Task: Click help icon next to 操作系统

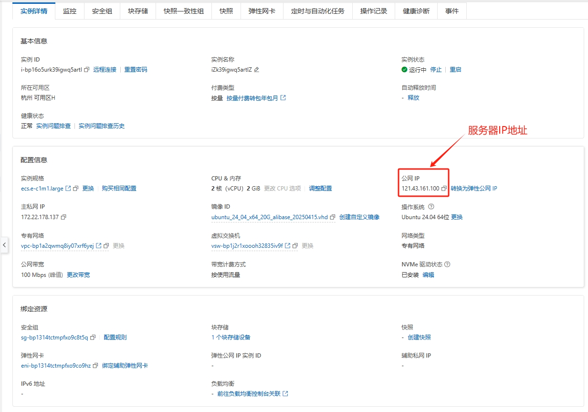Action: click(x=431, y=207)
